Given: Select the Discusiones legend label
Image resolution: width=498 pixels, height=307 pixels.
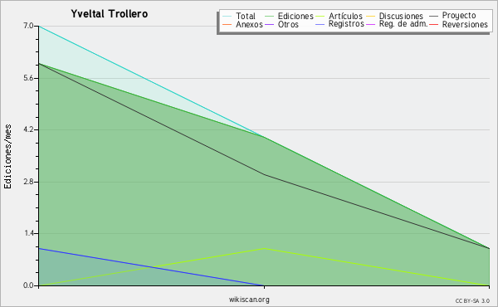Looking at the screenshot, I should point(401,16).
